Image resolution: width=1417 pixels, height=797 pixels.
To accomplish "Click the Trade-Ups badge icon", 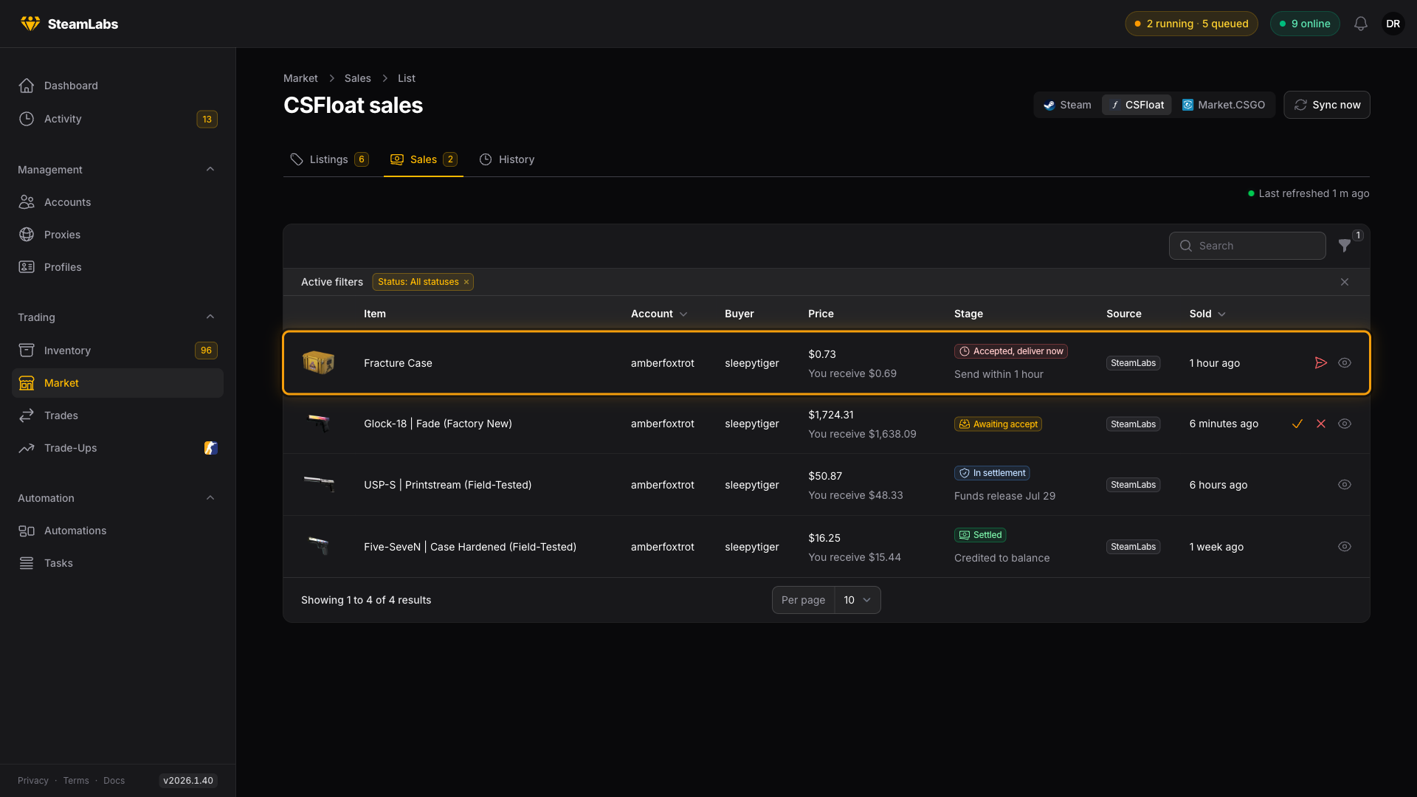I will [x=210, y=448].
